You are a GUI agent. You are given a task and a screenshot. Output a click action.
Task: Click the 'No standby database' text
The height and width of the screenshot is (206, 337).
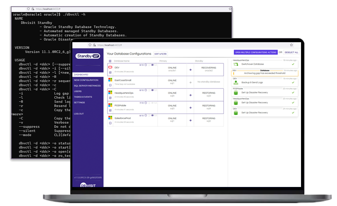pos(208,82)
